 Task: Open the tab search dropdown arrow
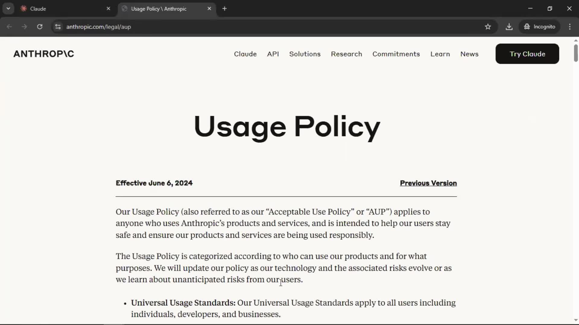tap(8, 8)
